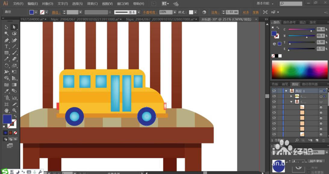Select the Column Graph tool
Screen dimensions: 329x174
[14, 98]
